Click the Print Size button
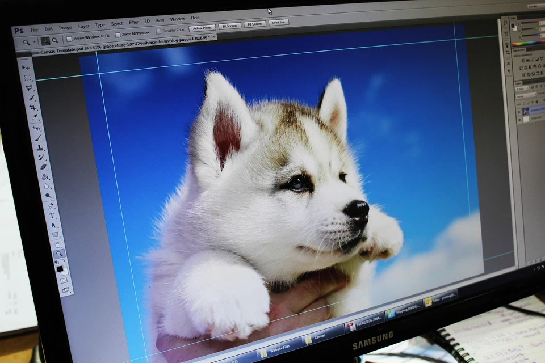This screenshot has width=545, height=363. click(x=278, y=22)
